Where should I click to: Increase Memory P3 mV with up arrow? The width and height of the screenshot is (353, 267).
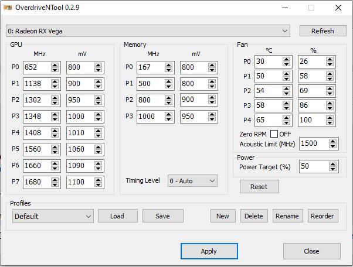pos(212,114)
